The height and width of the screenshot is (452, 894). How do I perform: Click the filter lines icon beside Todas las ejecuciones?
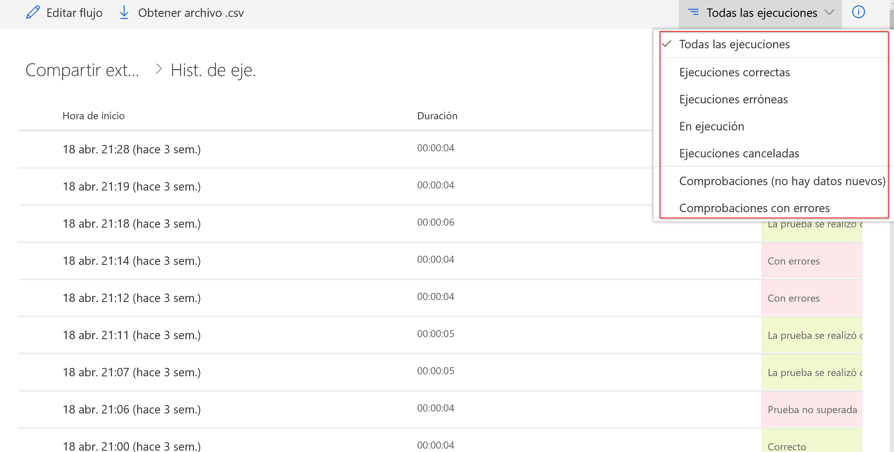click(693, 12)
